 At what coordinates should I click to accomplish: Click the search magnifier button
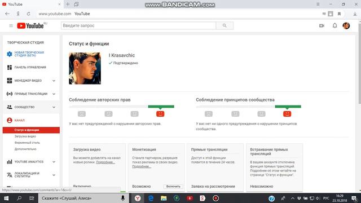[224, 25]
